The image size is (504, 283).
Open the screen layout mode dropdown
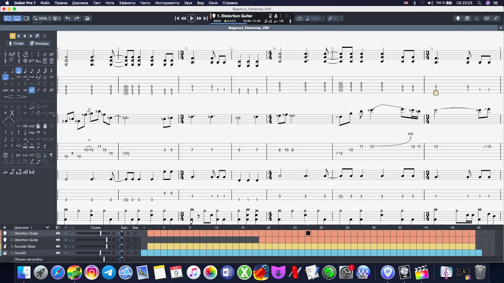(x=57, y=18)
